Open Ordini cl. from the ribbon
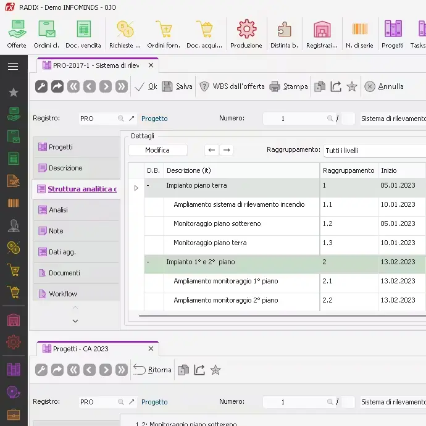 (46, 34)
